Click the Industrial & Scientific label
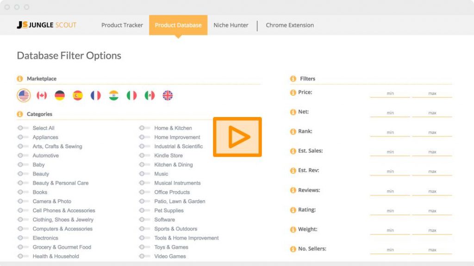 coord(178,146)
